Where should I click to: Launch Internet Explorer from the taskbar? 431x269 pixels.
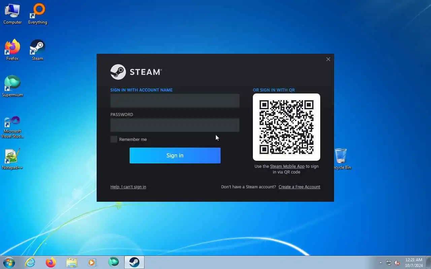[x=30, y=262]
